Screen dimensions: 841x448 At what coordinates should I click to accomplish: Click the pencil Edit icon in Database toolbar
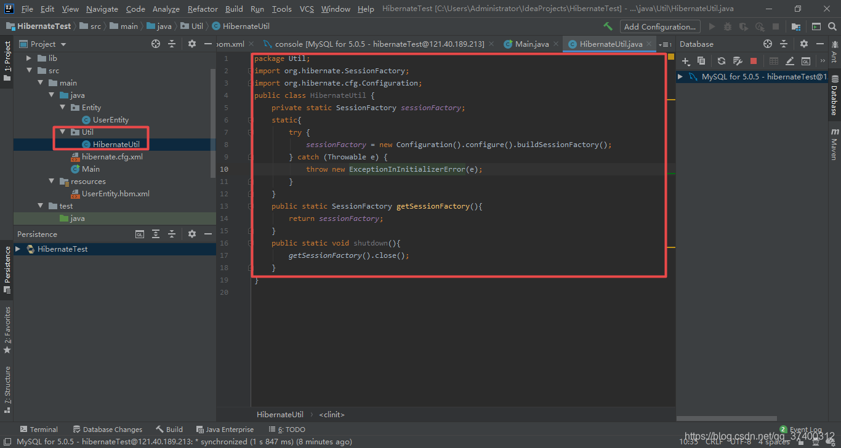(x=790, y=61)
